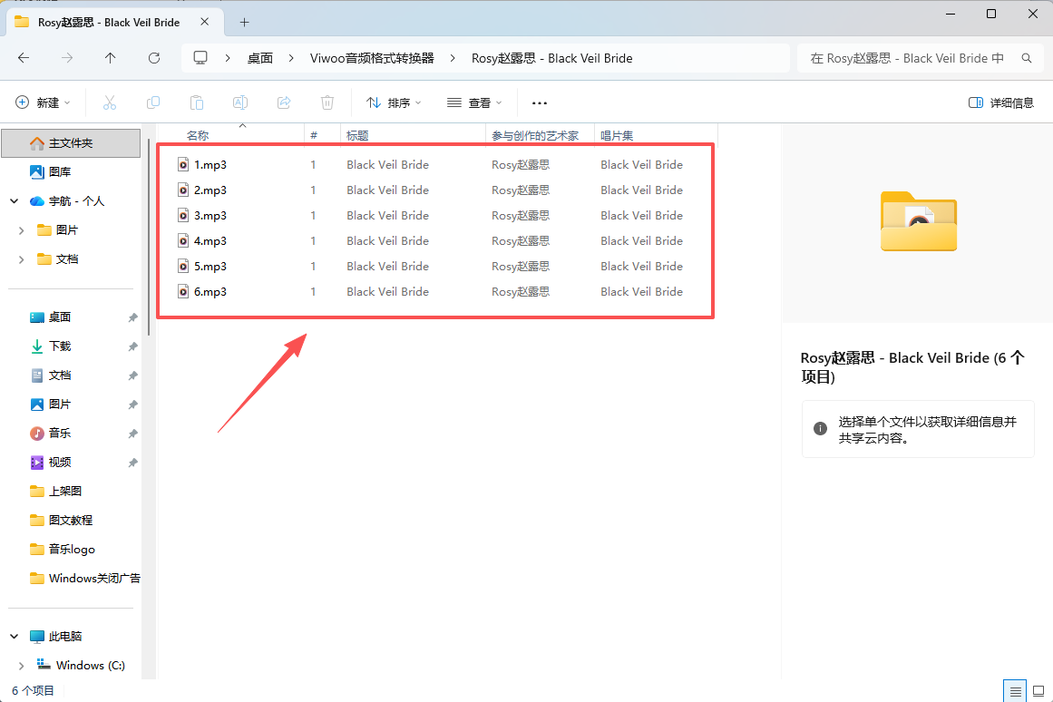Open the 新建 new item menu
Image resolution: width=1053 pixels, height=702 pixels.
point(43,102)
